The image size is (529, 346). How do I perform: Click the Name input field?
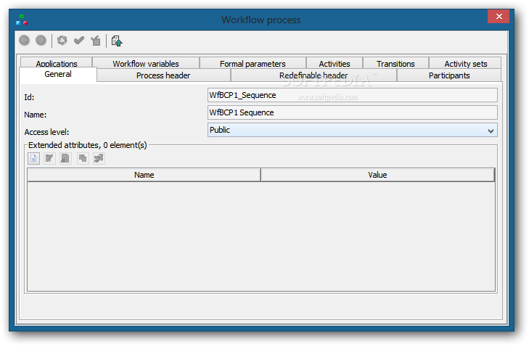pos(352,112)
